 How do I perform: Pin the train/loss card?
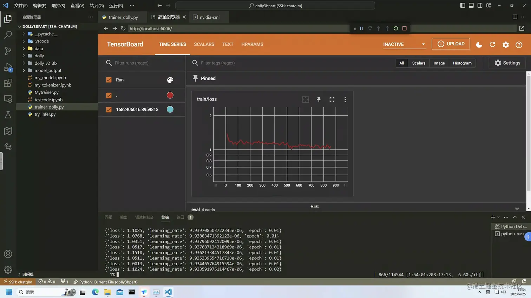point(319,99)
